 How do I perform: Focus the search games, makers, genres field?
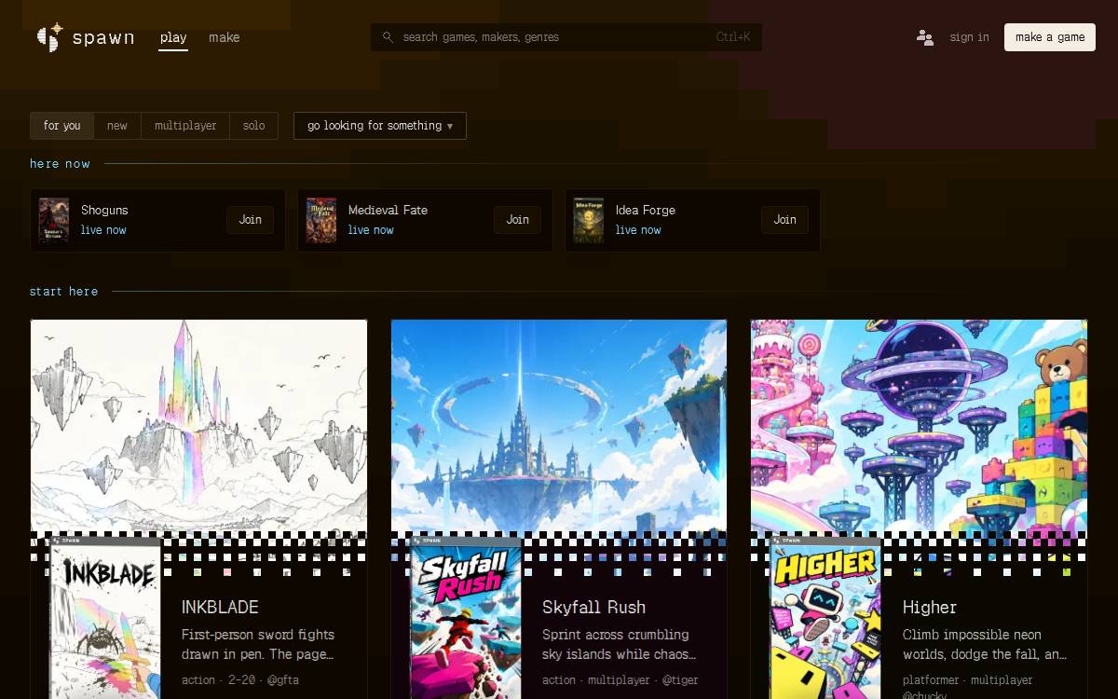click(x=566, y=37)
